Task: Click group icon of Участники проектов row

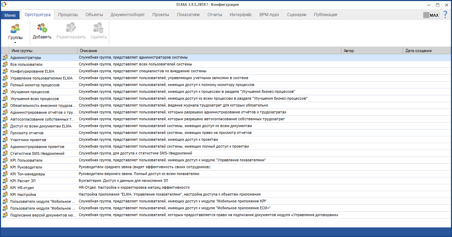Action: (x=5, y=140)
